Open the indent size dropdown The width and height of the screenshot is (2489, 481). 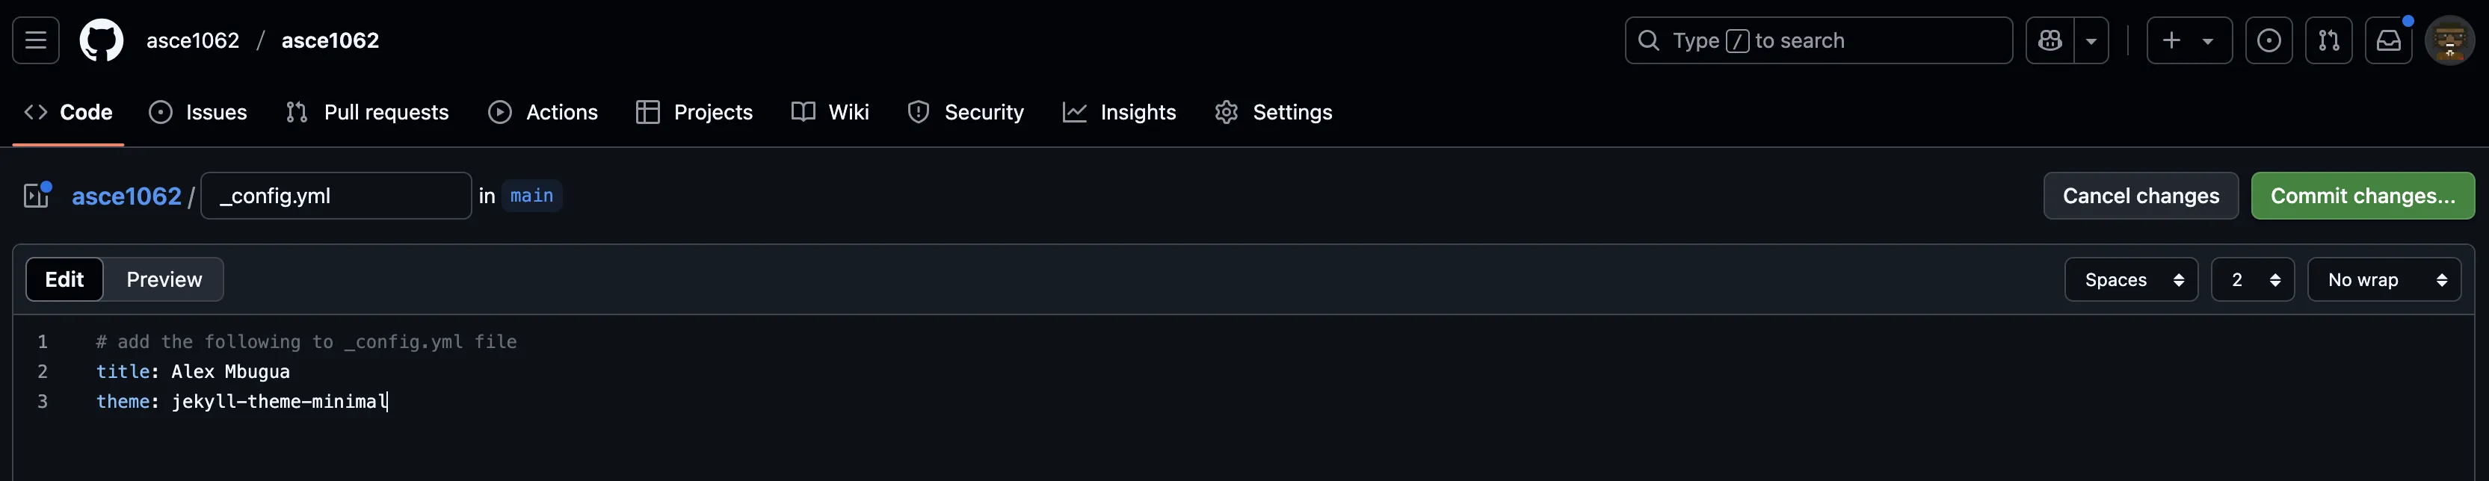(2251, 280)
